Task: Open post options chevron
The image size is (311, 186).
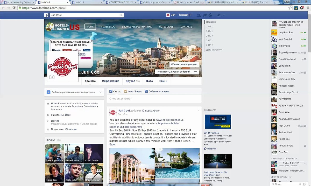Action: (199, 110)
